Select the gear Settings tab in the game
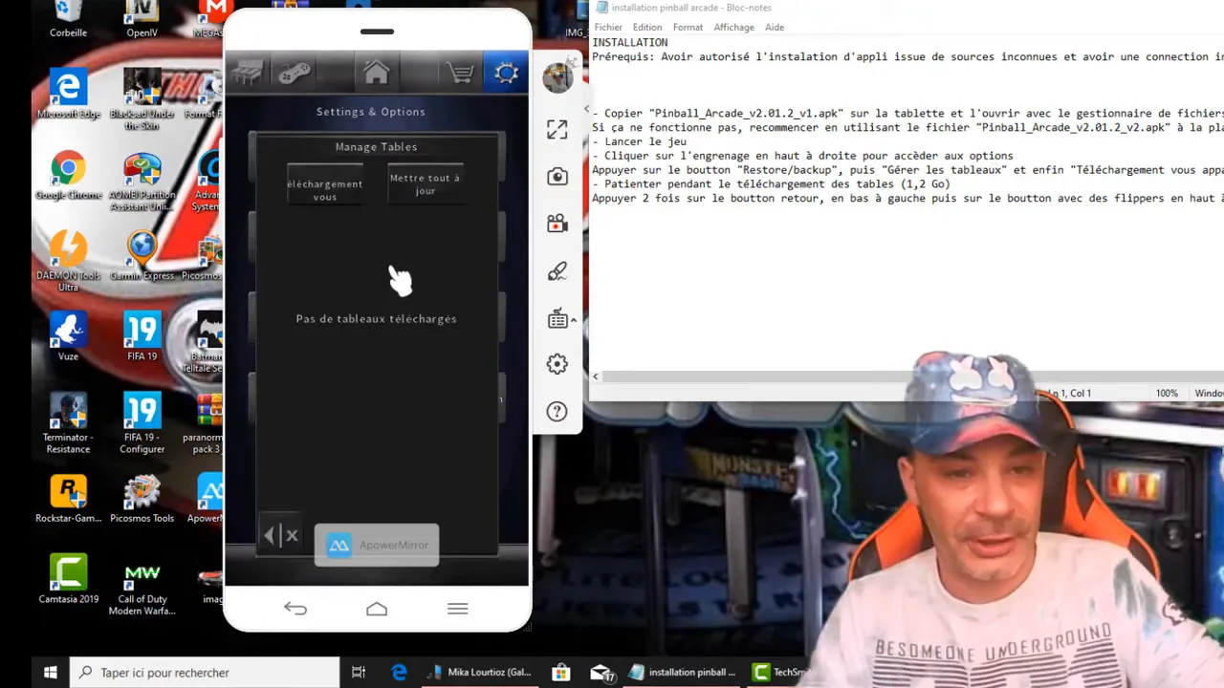Screen dimensions: 1224x688 click(x=506, y=73)
